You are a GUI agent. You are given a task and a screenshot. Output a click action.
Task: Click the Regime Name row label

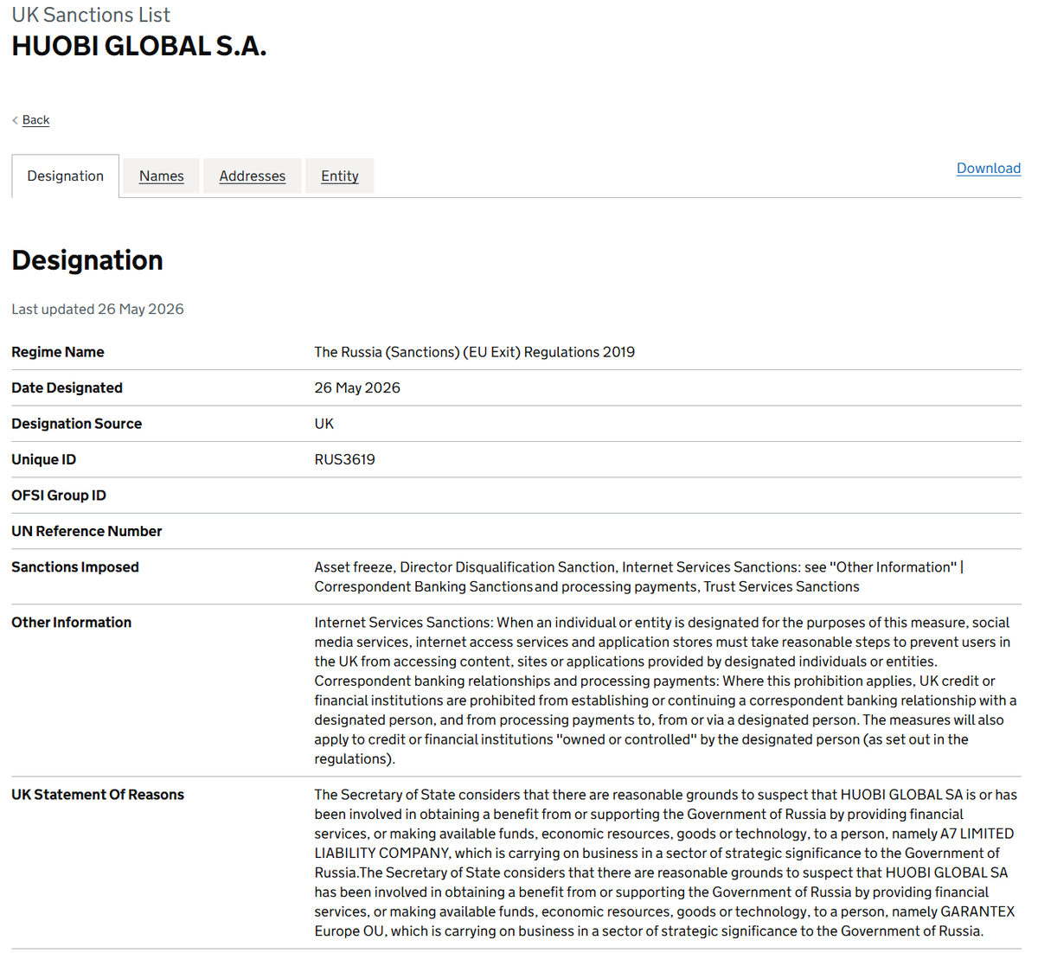point(58,352)
